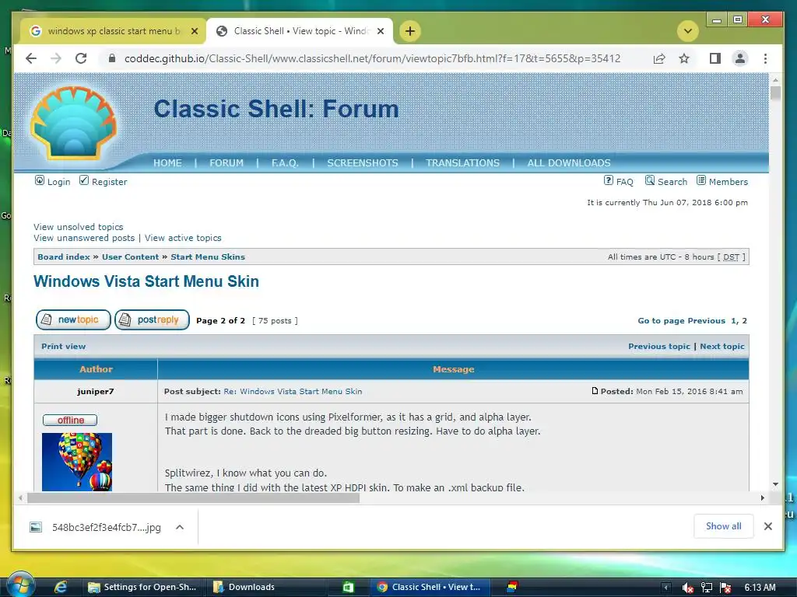Screen dimensions: 797x597
Task: Click the tab search chevron button
Action: pos(688,31)
